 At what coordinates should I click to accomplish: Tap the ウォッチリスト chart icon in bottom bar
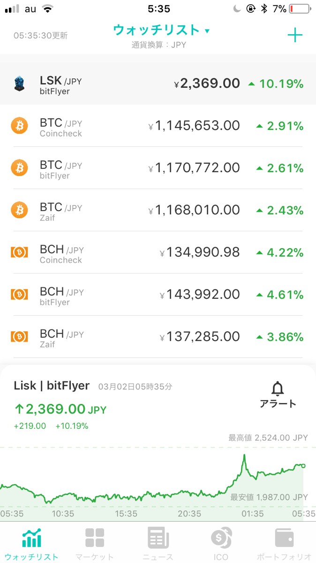[31, 538]
